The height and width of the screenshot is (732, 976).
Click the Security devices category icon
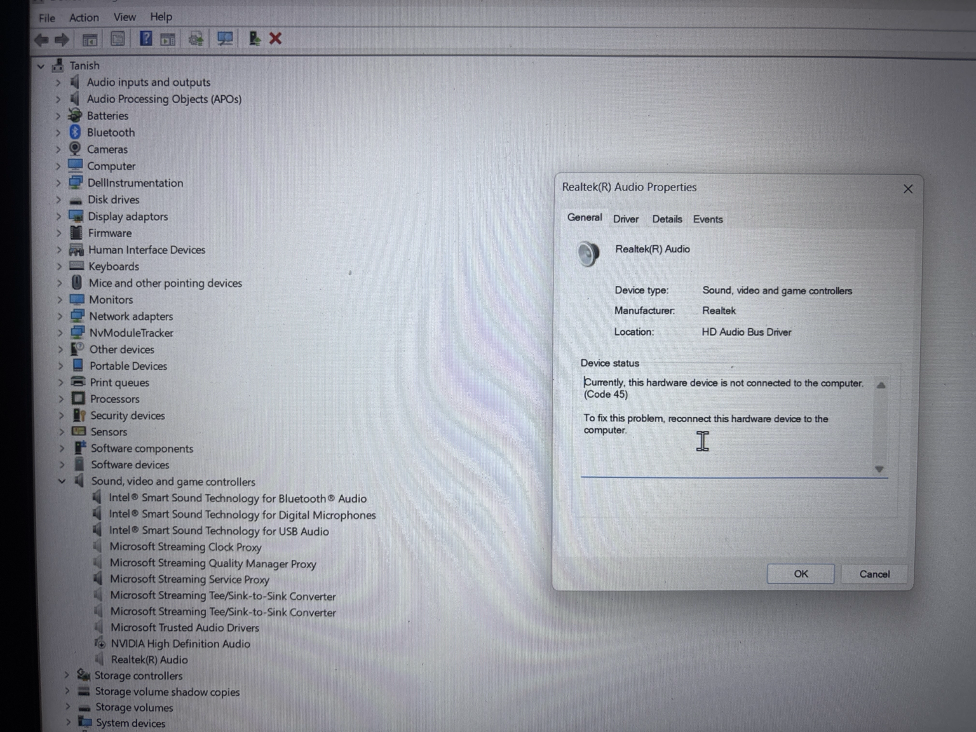[79, 415]
